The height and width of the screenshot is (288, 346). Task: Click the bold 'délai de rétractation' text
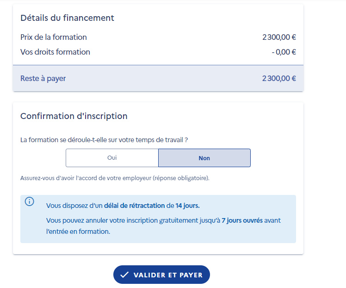tap(134, 206)
